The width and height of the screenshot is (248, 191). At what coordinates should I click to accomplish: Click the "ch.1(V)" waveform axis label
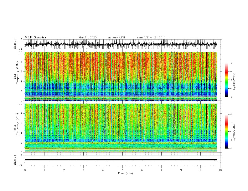tap(15, 44)
